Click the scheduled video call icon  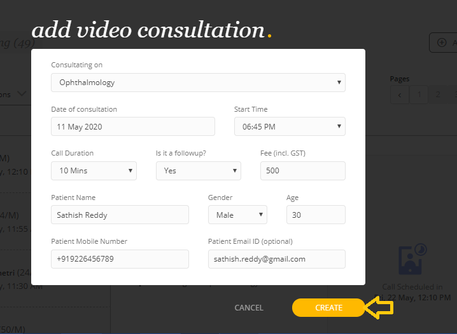pos(407,259)
